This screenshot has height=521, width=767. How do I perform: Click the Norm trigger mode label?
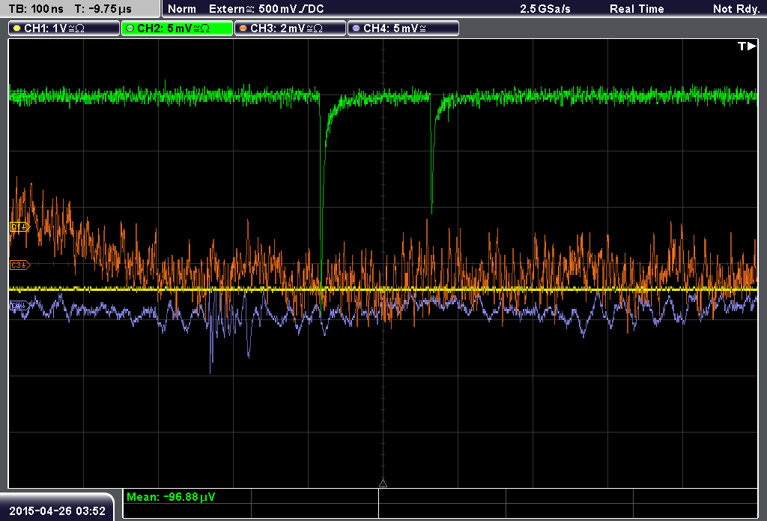(x=182, y=9)
